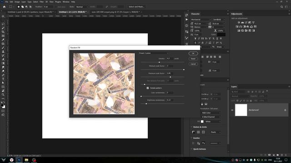Open the font style dropdown SemiBold

pyautogui.click(x=219, y=19)
